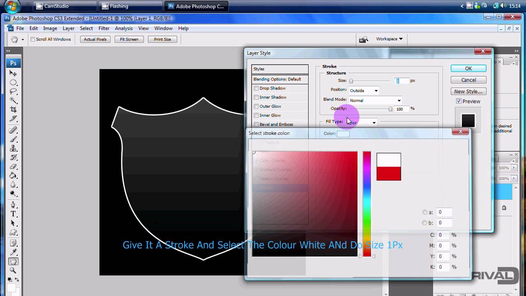Click Cancel in Layer Style dialog
Image resolution: width=526 pixels, height=296 pixels.
pos(468,80)
